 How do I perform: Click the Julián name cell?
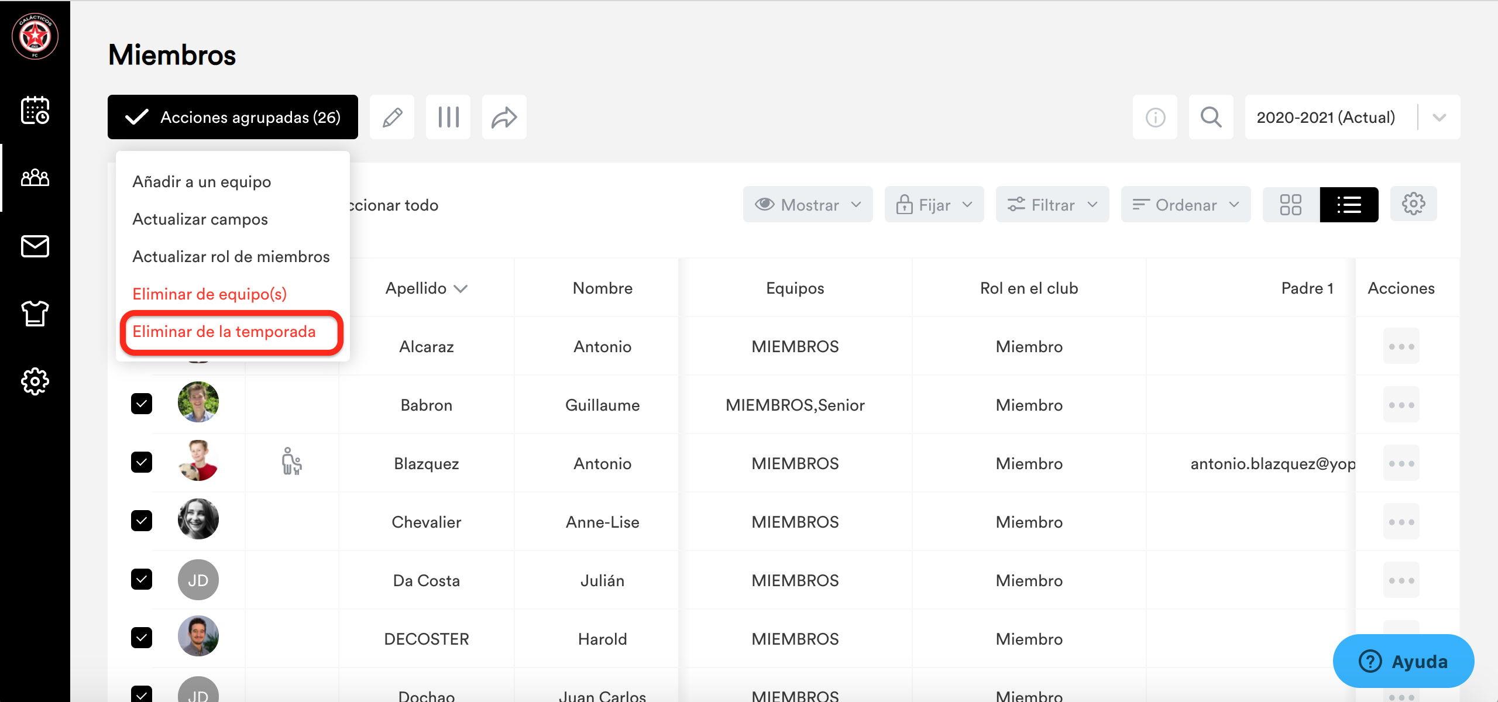[603, 581]
